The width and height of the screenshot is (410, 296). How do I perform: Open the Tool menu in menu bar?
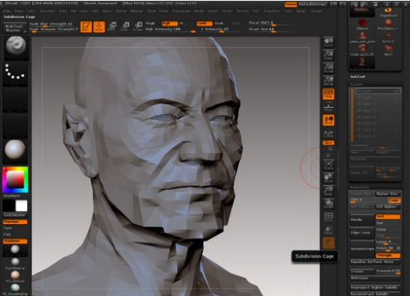(255, 11)
